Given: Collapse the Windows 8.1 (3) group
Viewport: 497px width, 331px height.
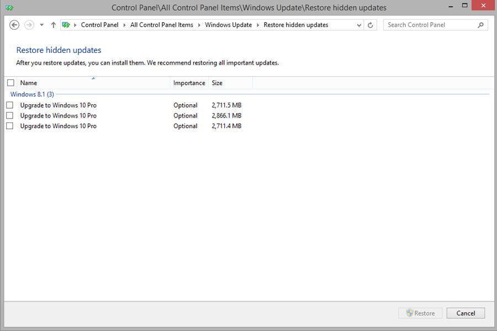Looking at the screenshot, I should click(32, 94).
